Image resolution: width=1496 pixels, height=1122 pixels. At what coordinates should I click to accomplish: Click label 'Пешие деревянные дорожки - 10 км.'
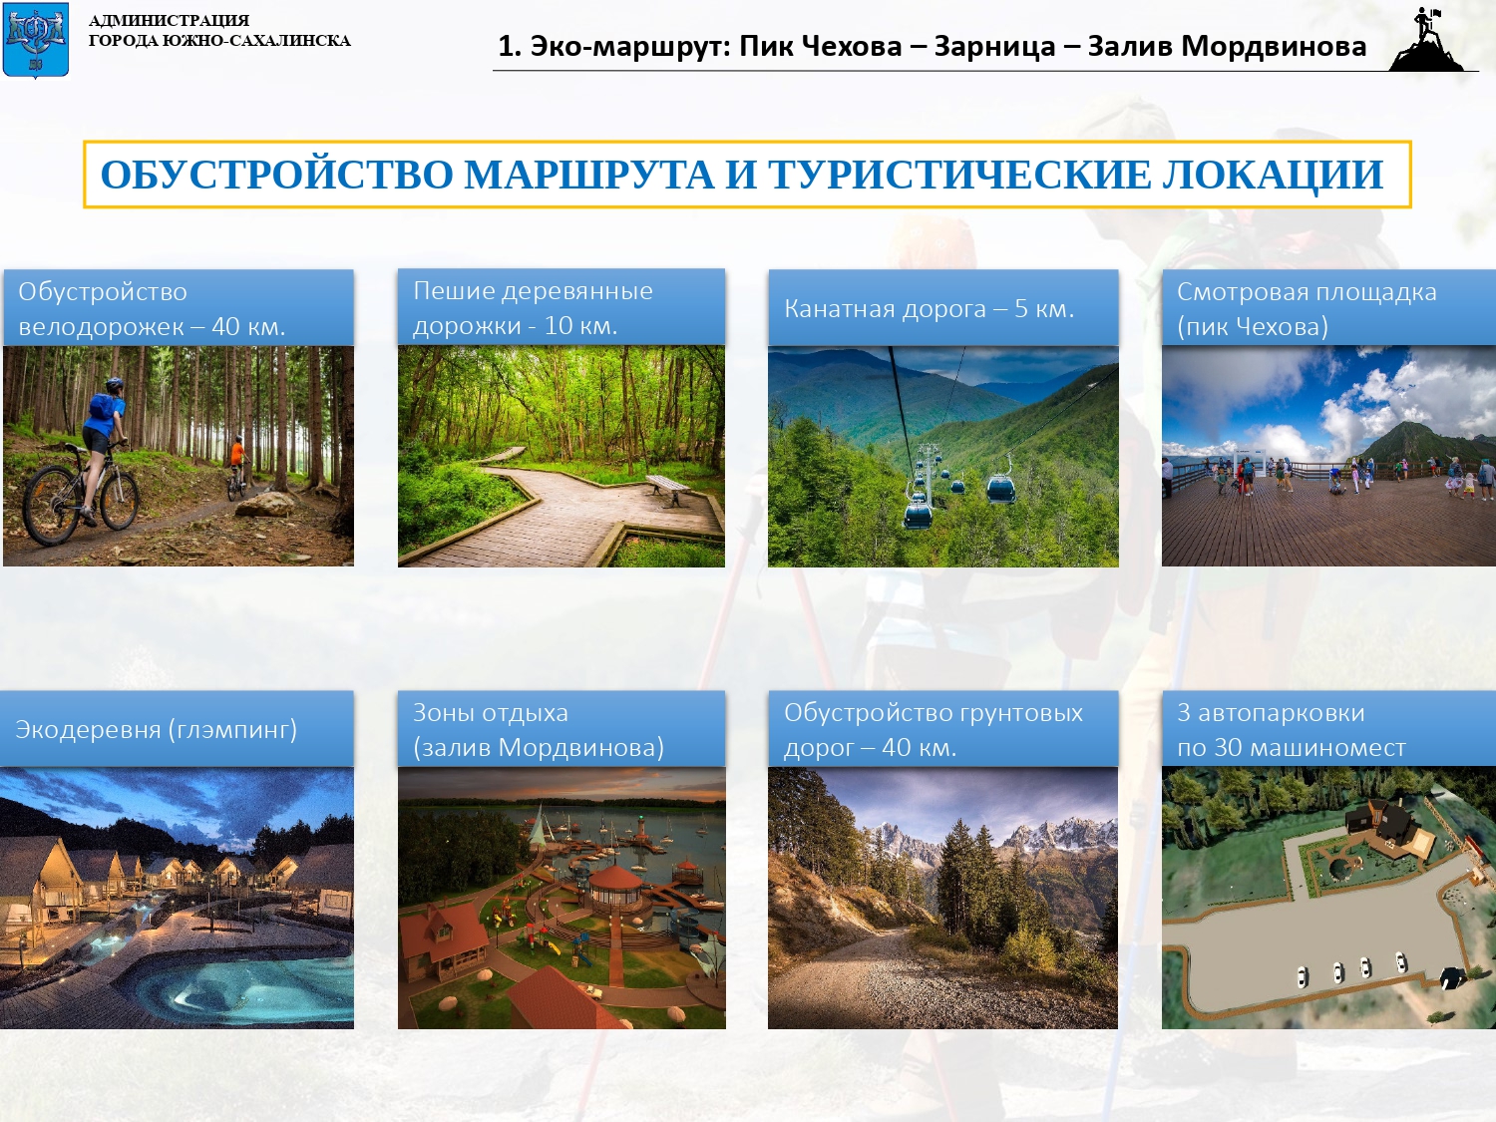pos(561,307)
